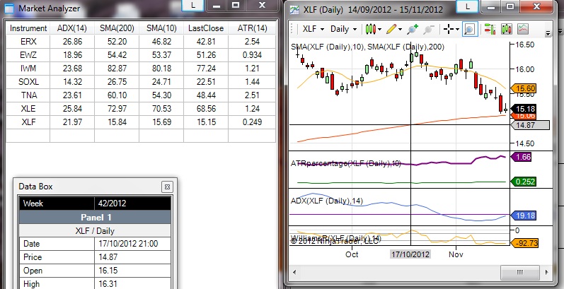564x289 pixels.
Task: Click the Panel 1 header in Data Box
Action: (x=96, y=218)
